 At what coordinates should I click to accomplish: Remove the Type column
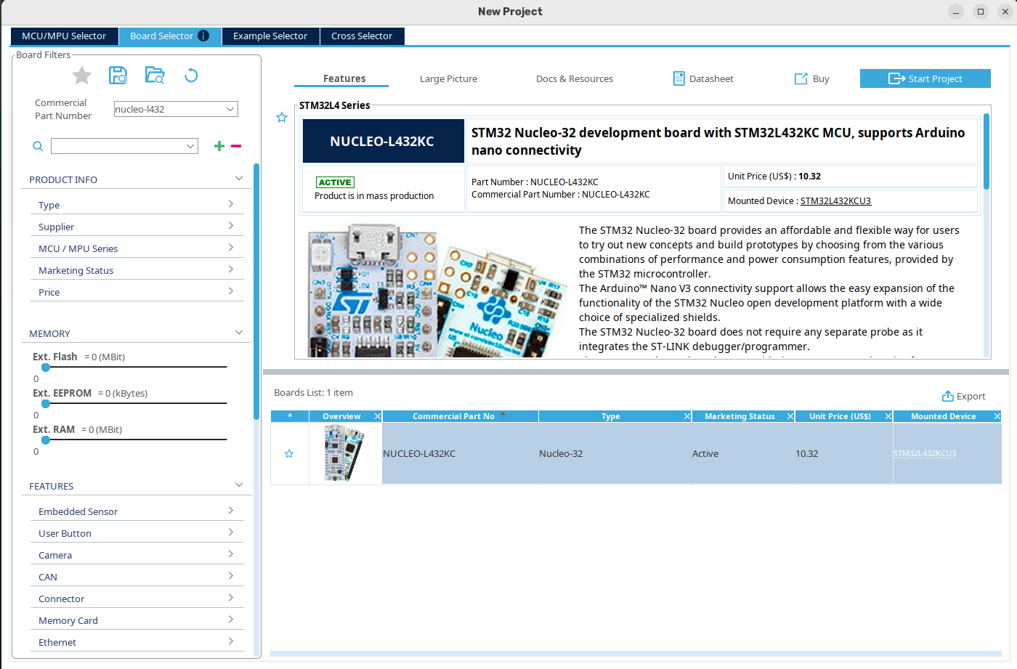(687, 416)
